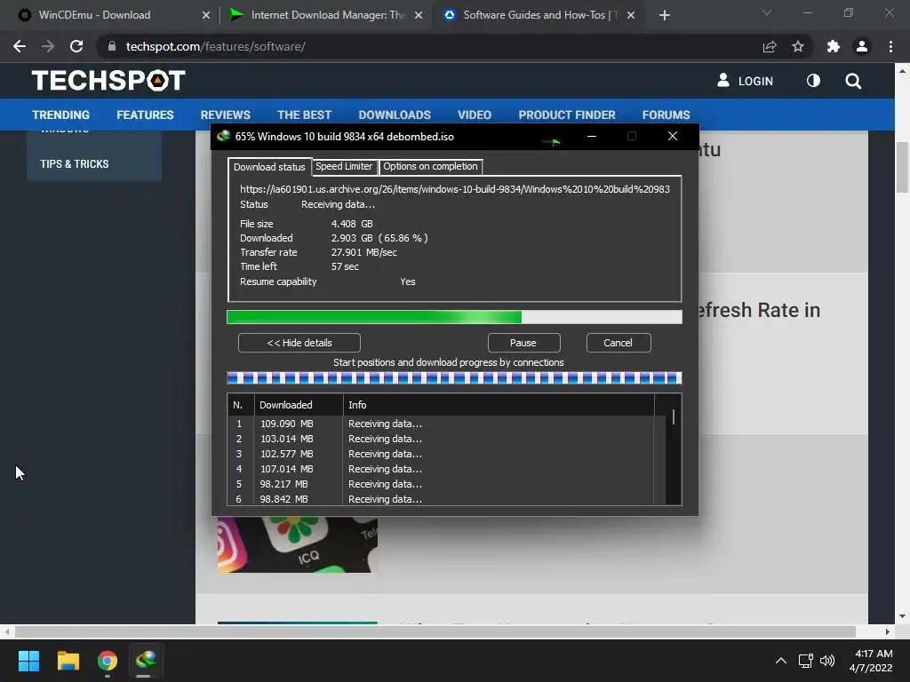The height and width of the screenshot is (682, 910).
Task: Close the WinCDEmu tab
Action: 206,15
